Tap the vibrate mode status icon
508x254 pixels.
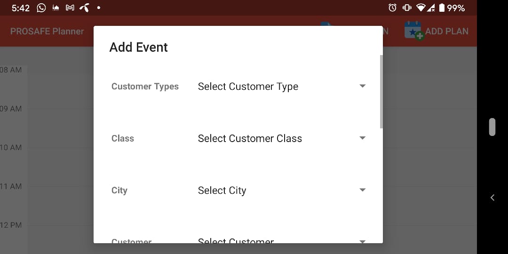point(407,8)
